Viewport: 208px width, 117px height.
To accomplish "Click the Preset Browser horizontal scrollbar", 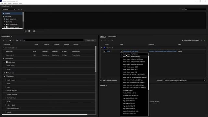I will 45,115.
